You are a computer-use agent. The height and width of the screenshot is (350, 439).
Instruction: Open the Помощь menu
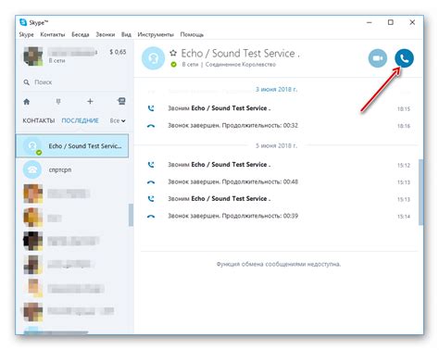click(192, 34)
